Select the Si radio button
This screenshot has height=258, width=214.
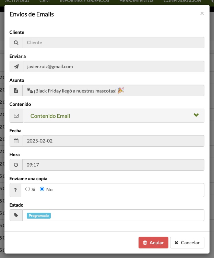pyautogui.click(x=27, y=189)
